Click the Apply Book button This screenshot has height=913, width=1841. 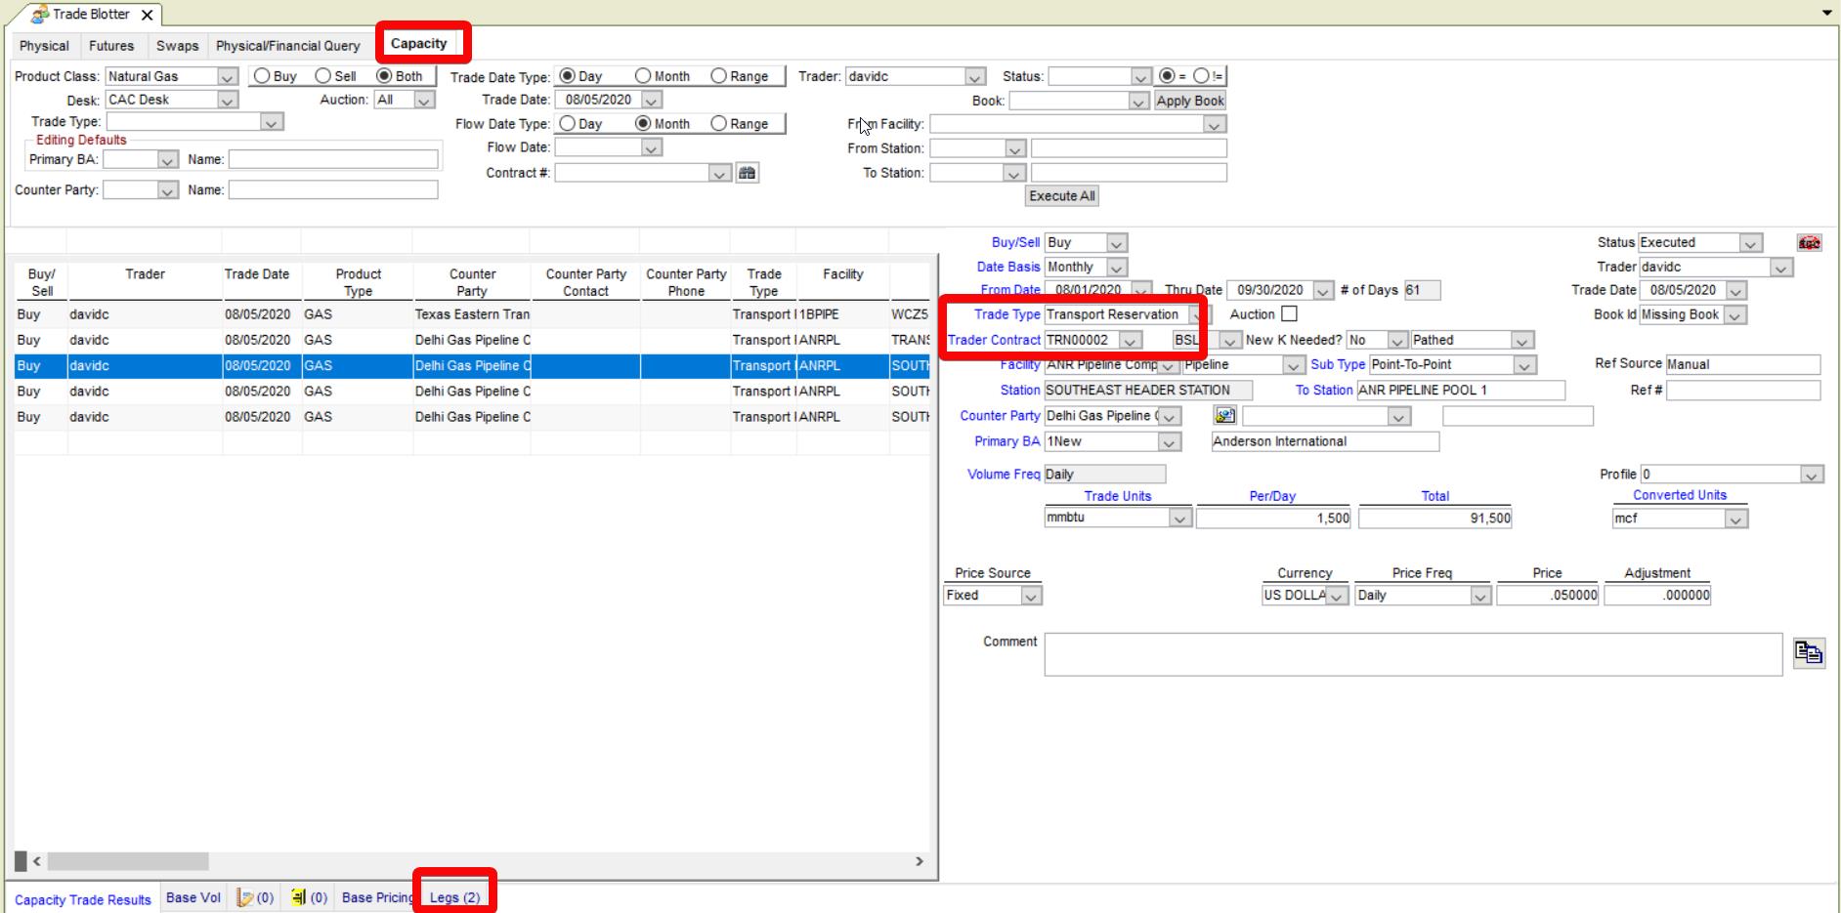tap(1189, 101)
